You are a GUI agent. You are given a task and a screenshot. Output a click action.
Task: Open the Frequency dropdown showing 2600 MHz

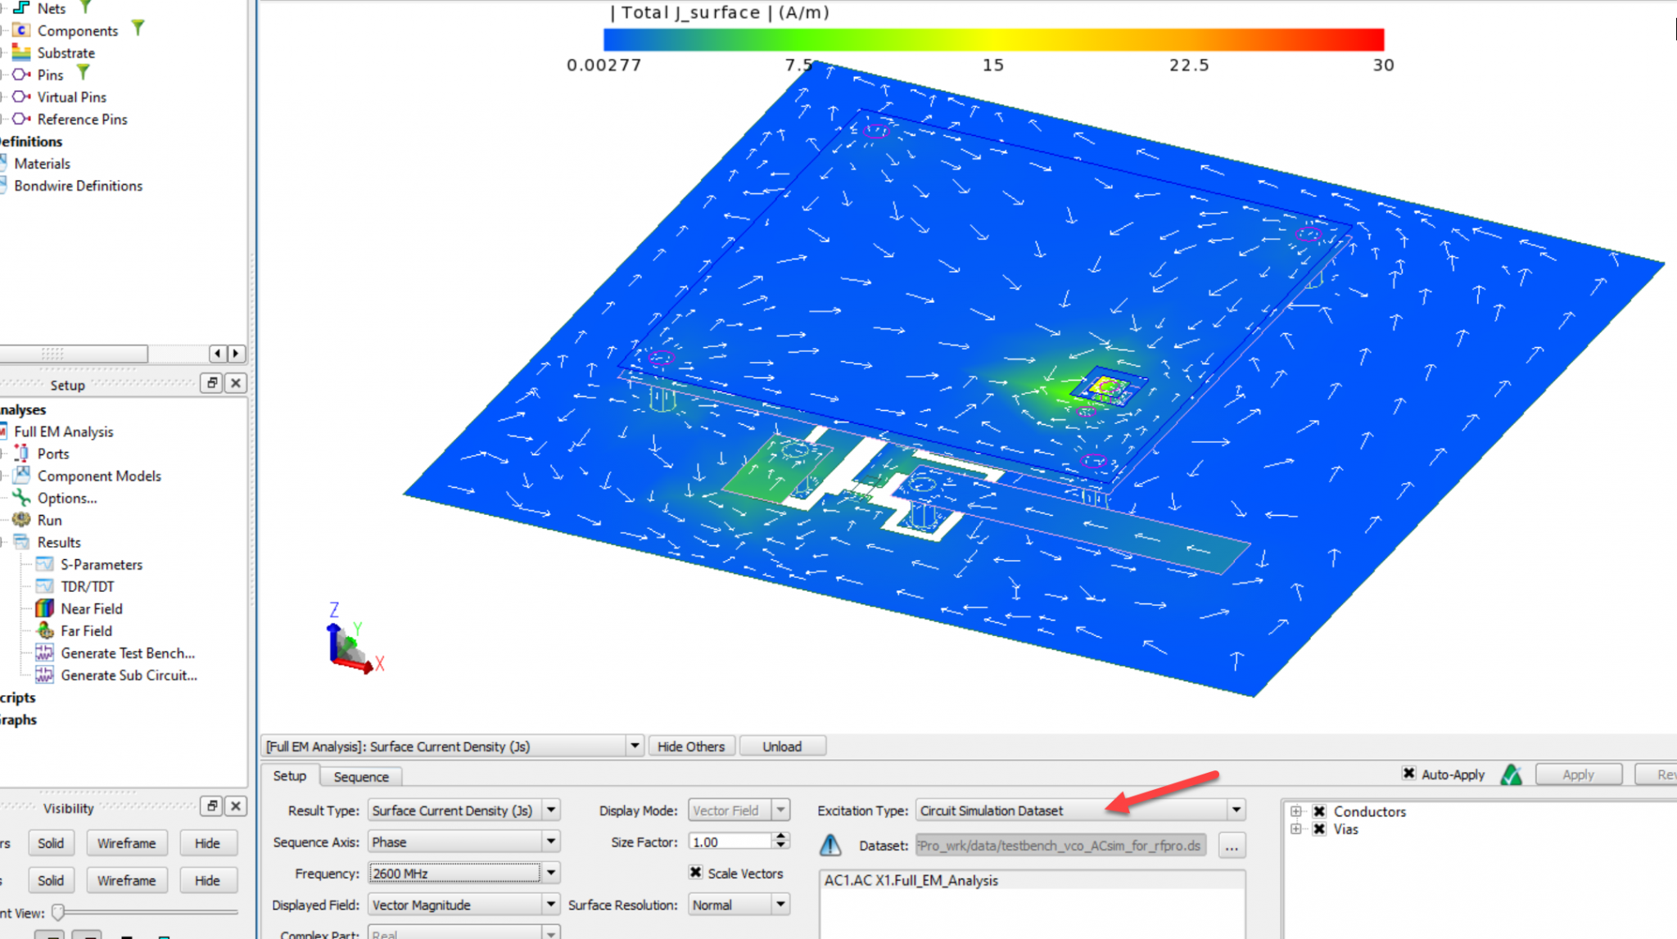(x=552, y=873)
